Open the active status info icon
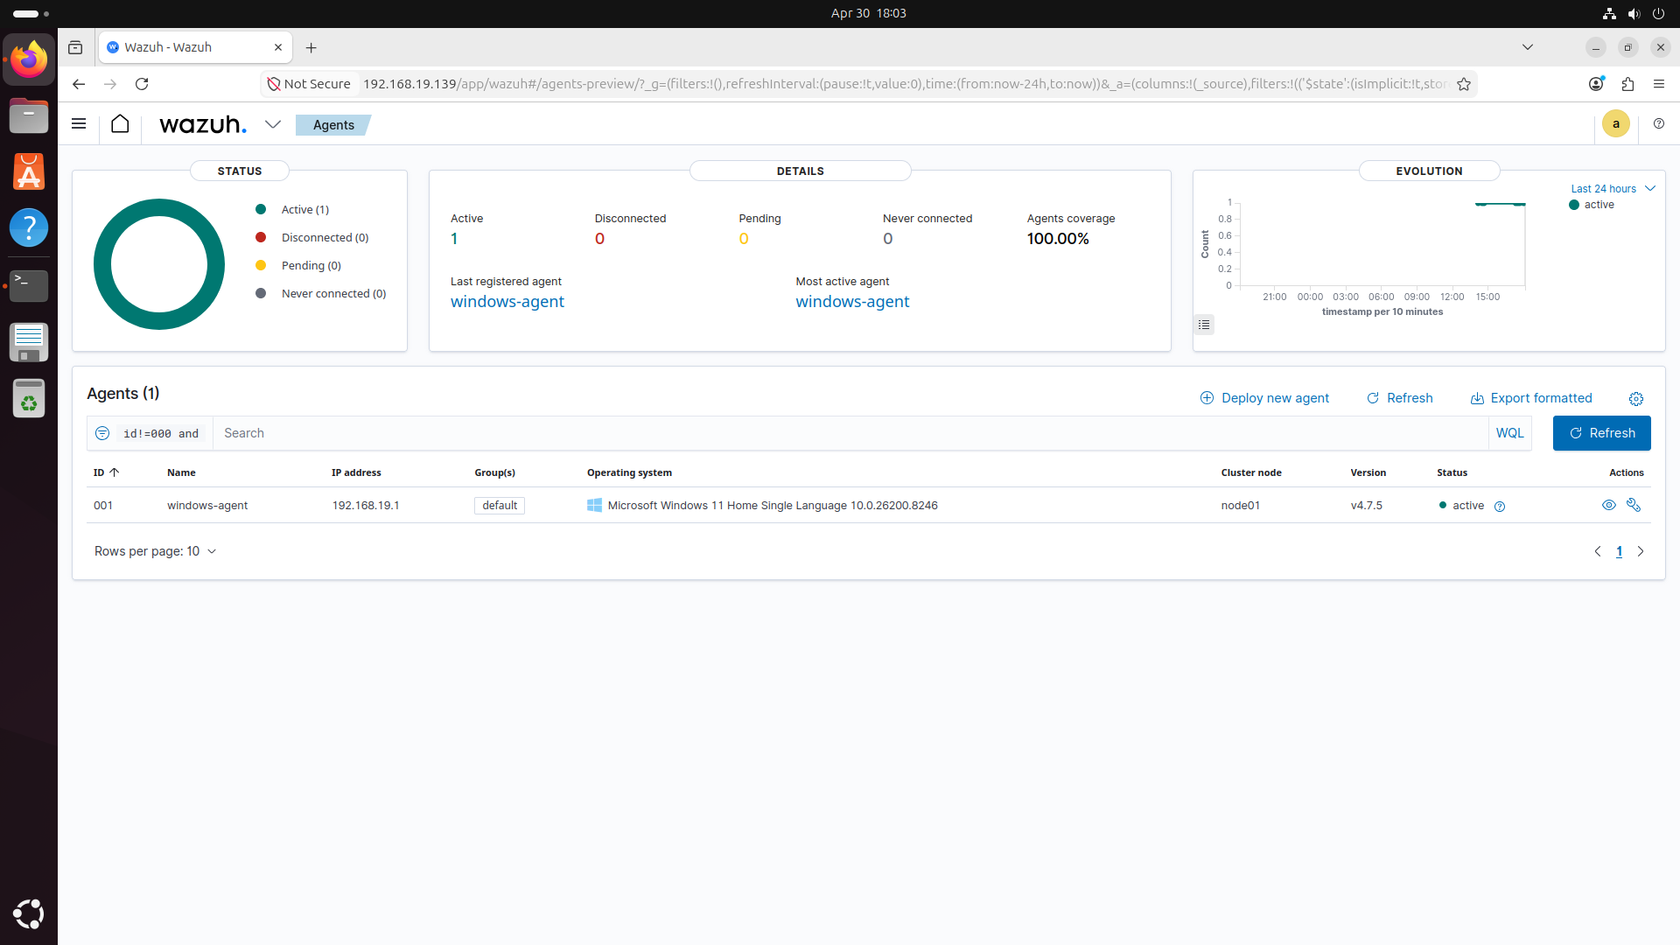 coord(1500,507)
